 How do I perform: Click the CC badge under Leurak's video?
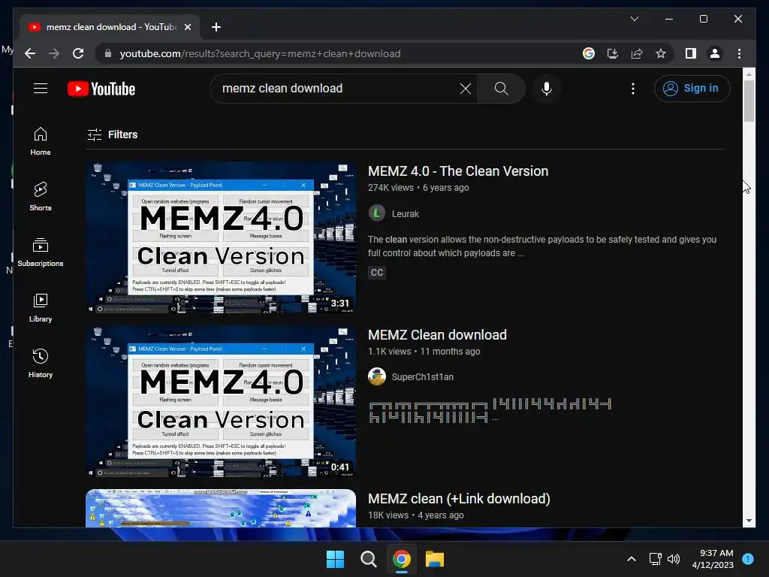[377, 272]
